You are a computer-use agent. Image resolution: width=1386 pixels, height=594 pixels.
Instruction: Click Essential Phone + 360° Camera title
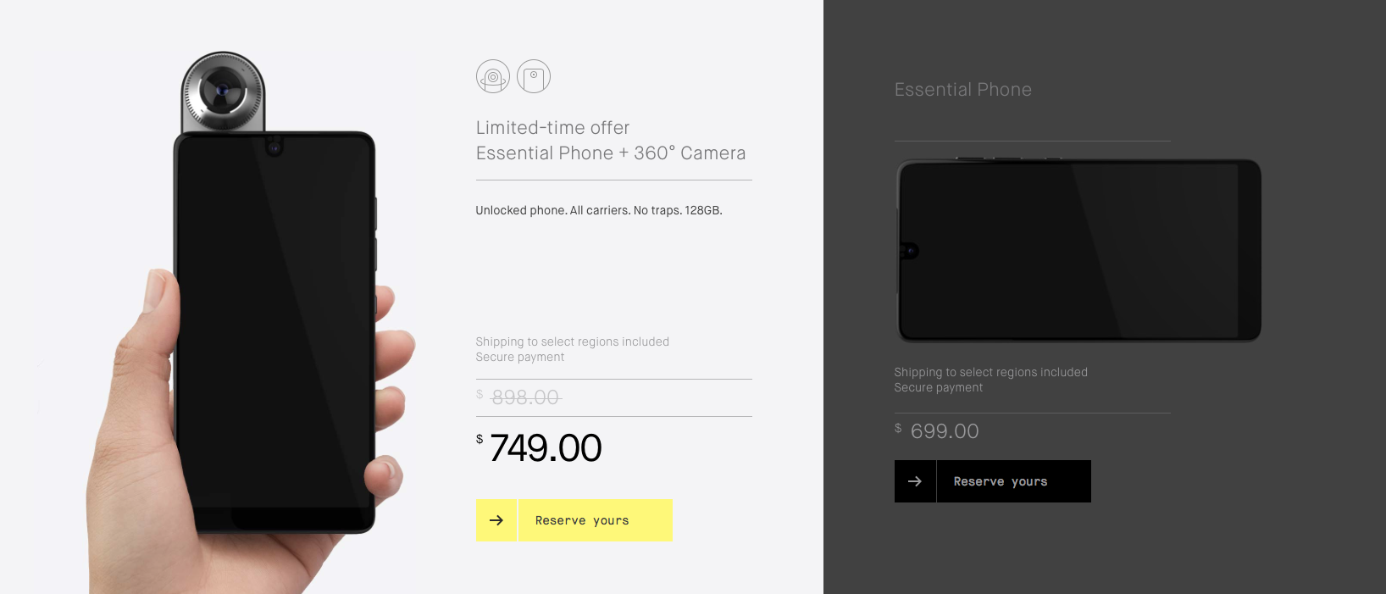[x=611, y=153]
